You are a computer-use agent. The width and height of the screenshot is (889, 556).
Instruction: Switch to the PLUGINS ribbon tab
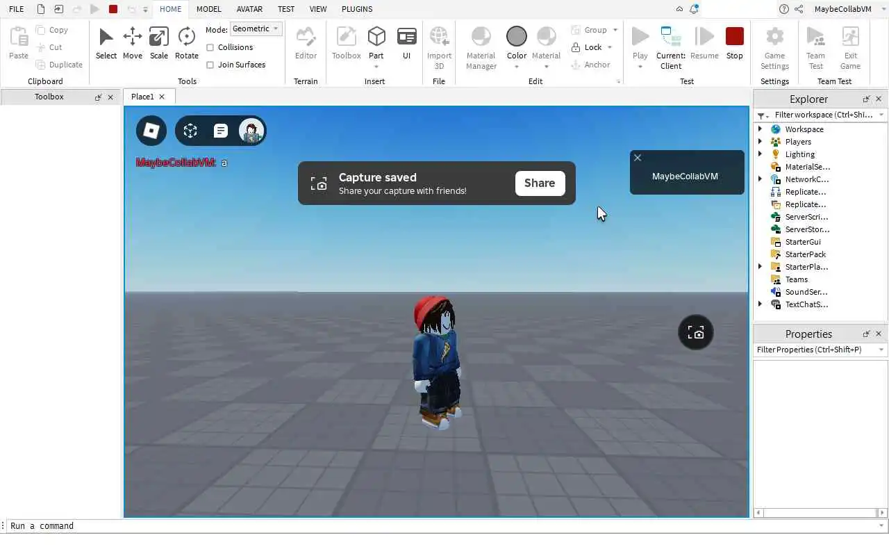click(x=357, y=9)
